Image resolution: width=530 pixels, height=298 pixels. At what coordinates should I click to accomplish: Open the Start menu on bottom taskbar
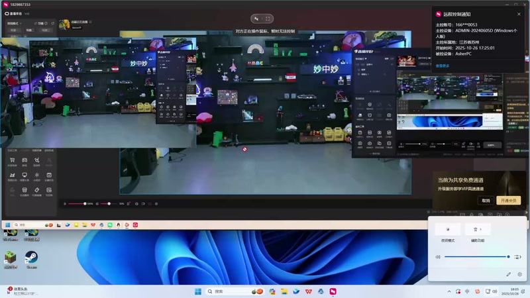pos(198,291)
